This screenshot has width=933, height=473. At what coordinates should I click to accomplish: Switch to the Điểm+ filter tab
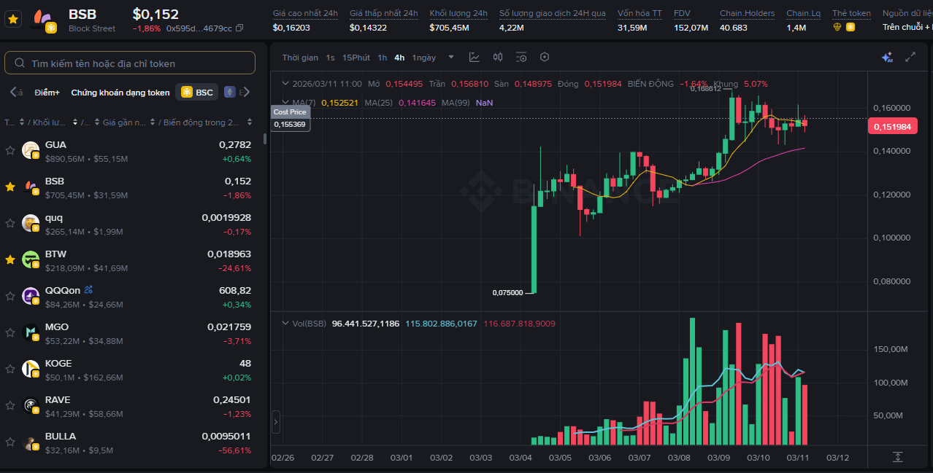coord(47,93)
